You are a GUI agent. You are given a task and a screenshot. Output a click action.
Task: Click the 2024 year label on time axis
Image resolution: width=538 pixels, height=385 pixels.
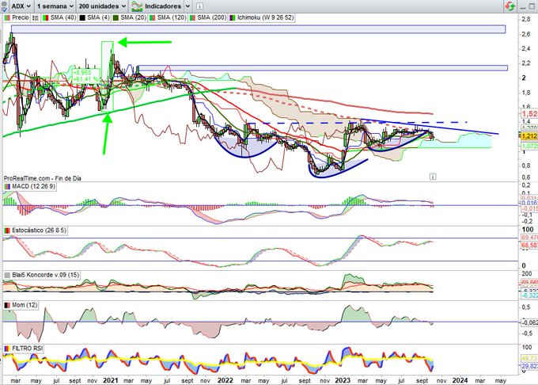pos(460,380)
